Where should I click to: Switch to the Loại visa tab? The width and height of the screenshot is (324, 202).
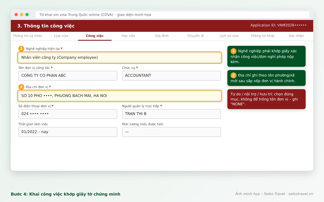[x=61, y=36]
